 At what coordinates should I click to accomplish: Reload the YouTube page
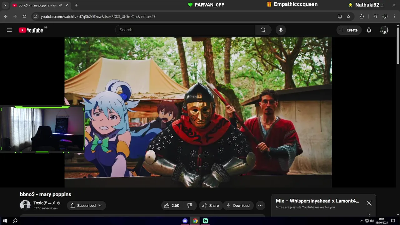click(24, 16)
